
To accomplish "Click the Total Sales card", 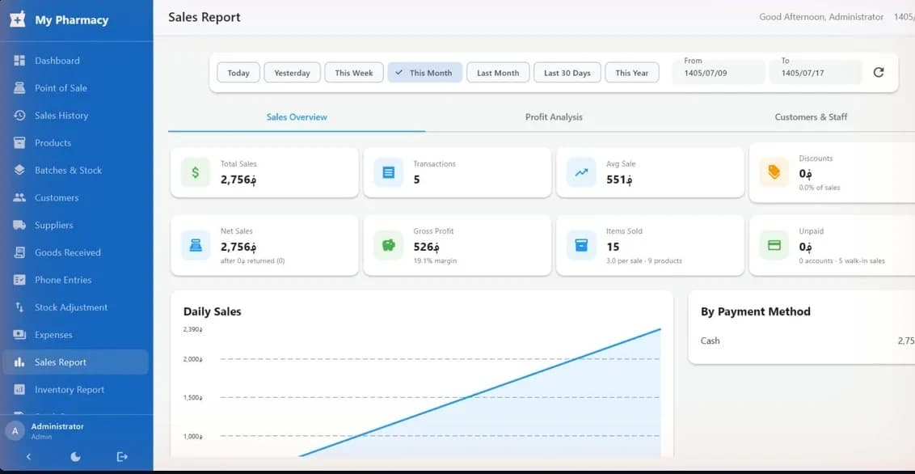I will (x=264, y=172).
